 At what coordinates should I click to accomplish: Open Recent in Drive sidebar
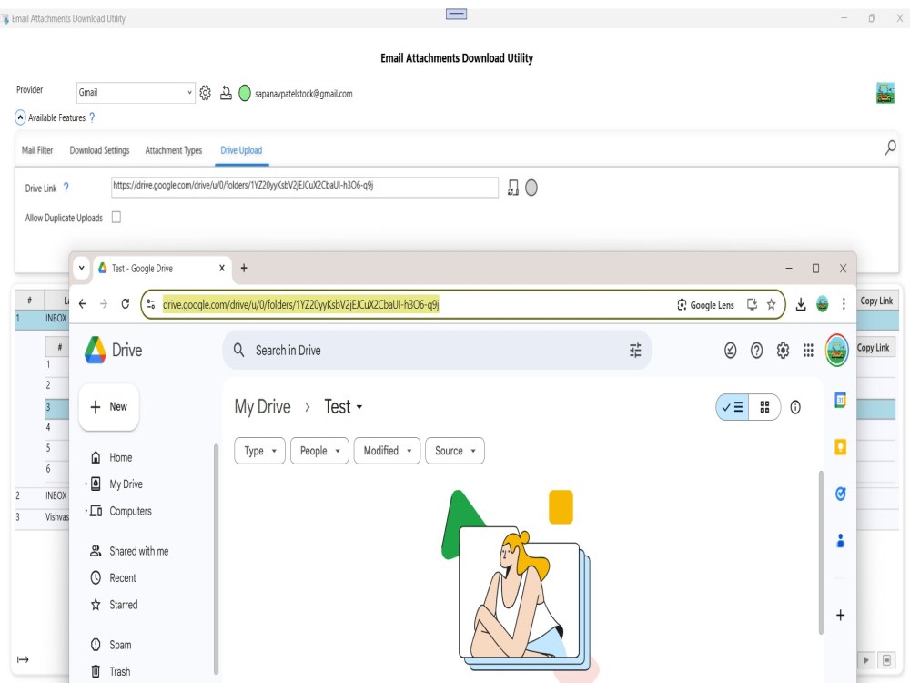[113, 578]
